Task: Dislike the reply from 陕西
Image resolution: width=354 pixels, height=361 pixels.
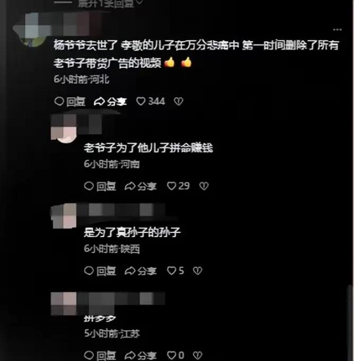Action: 198,271
